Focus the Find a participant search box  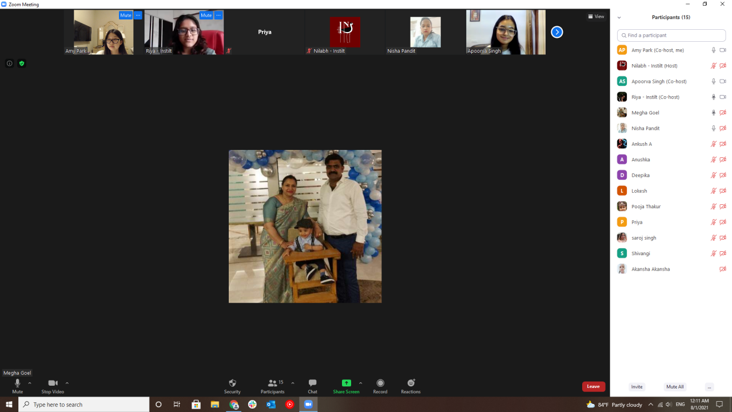click(x=671, y=35)
